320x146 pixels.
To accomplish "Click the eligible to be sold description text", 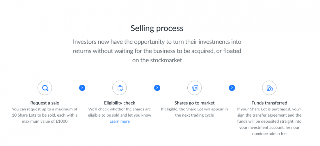I will (120, 112).
